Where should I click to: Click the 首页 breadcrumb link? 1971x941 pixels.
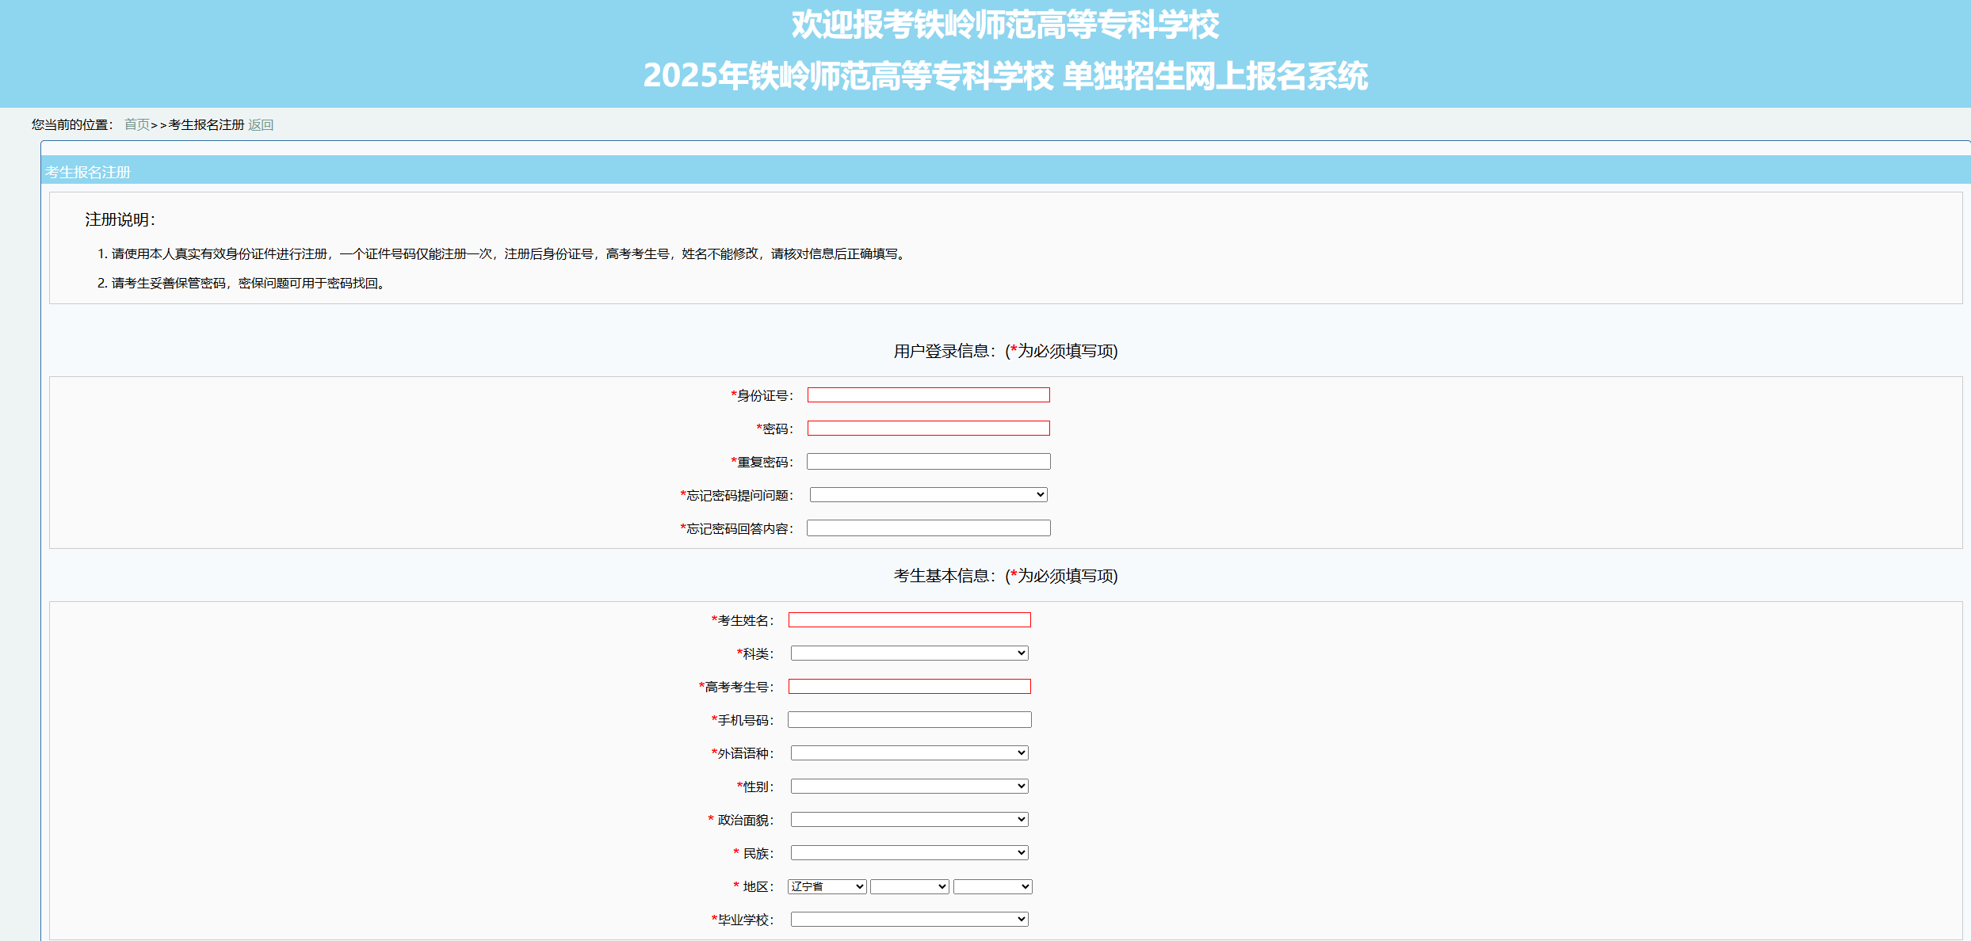click(x=137, y=124)
